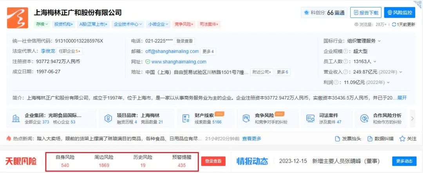The width and height of the screenshot is (423, 173).
Task: Click the 司法案件 icon
Action: pos(311,118)
